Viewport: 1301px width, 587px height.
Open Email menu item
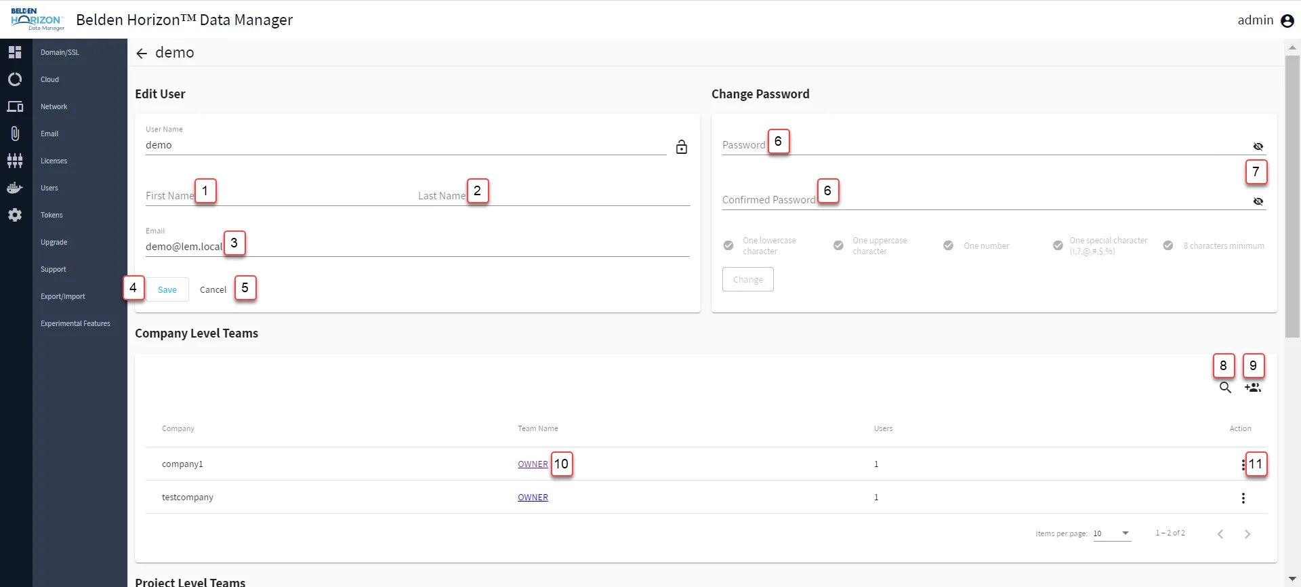tap(49, 134)
